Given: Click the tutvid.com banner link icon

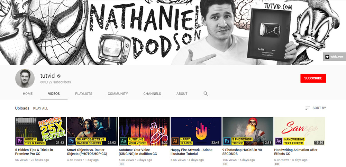Looking at the screenshot, I should (x=334, y=56).
